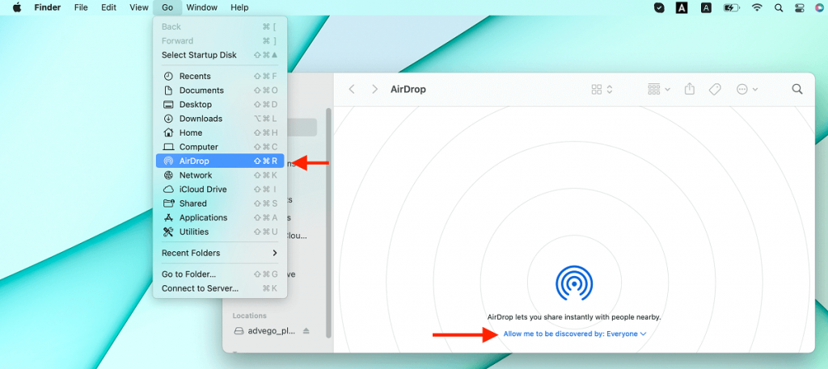Image resolution: width=828 pixels, height=369 pixels.
Task: Open Desktop from the Go menu
Action: (x=220, y=104)
